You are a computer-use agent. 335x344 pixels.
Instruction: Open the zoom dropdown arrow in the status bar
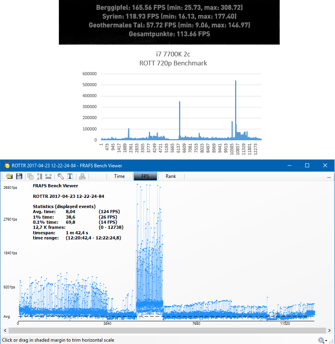326,341
